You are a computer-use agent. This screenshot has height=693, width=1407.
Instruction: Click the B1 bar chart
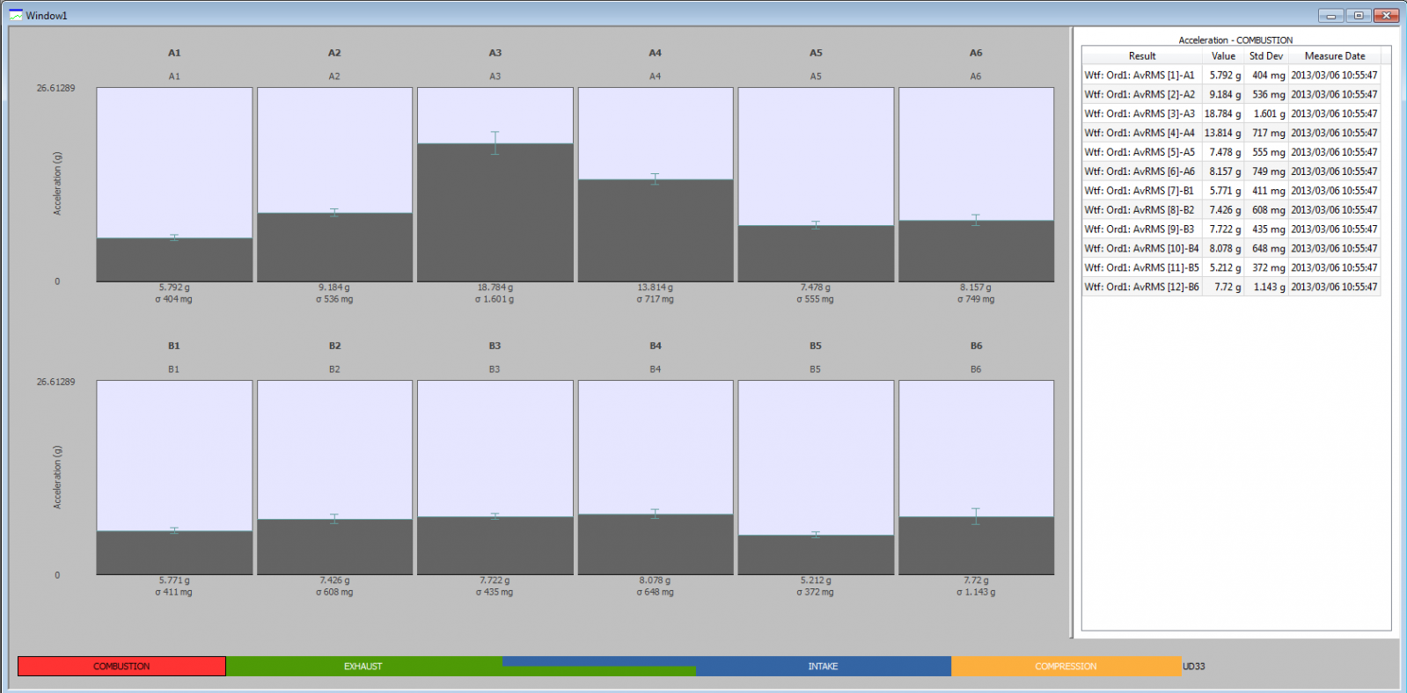point(174,478)
